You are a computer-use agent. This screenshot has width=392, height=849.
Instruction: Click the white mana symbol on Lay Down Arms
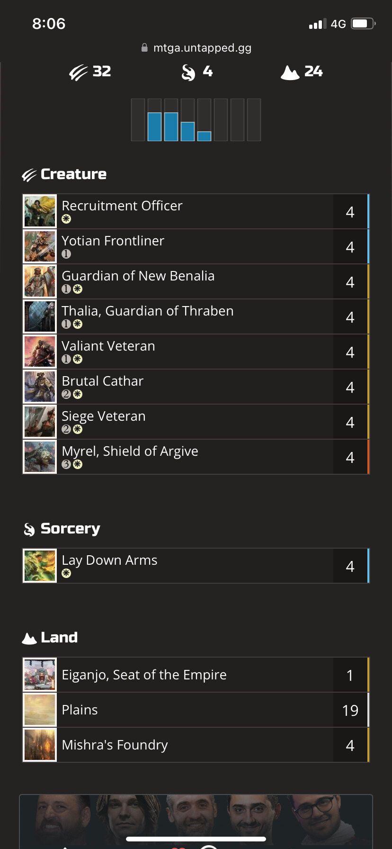click(x=66, y=573)
